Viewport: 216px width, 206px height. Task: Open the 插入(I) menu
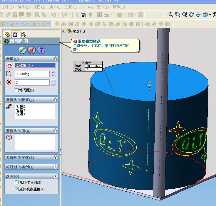[x=55, y=7]
